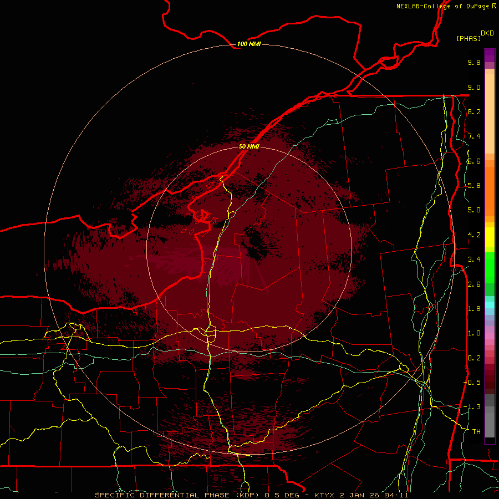
Task: Click the TH threshold label on scale
Action: pos(476,432)
